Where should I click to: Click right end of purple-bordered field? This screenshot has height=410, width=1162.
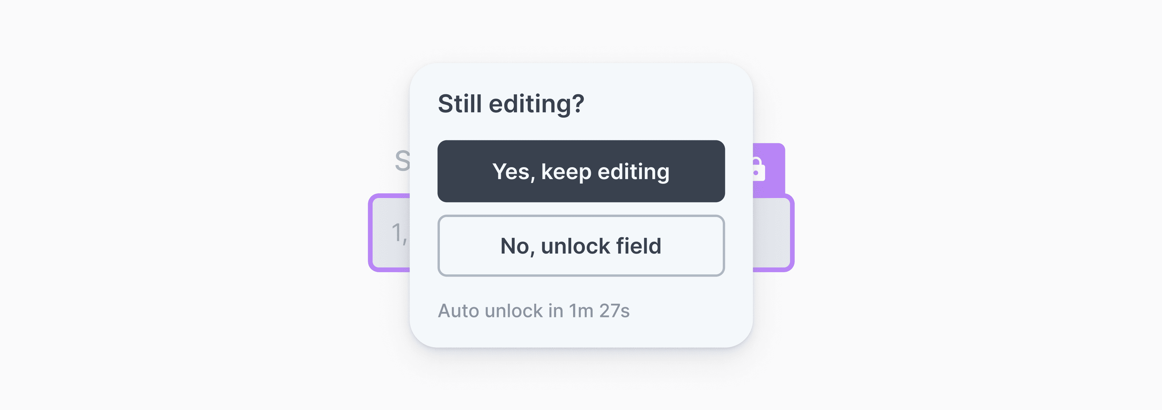[772, 232]
